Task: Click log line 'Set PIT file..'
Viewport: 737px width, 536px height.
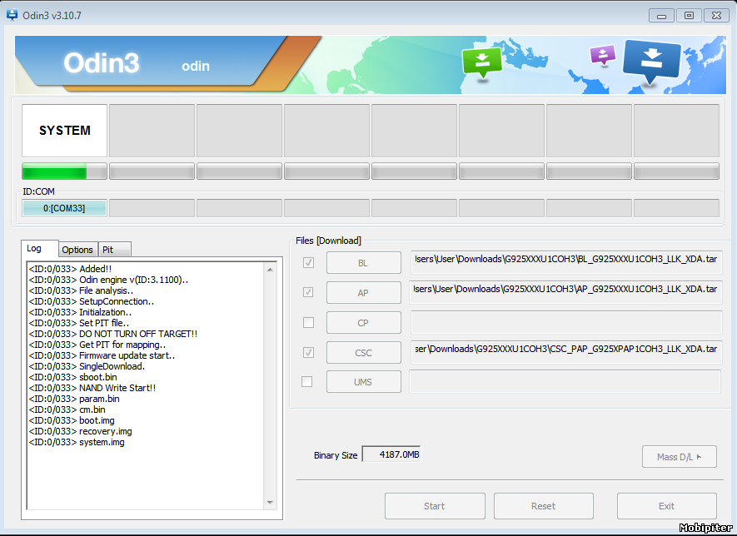Action: click(79, 323)
